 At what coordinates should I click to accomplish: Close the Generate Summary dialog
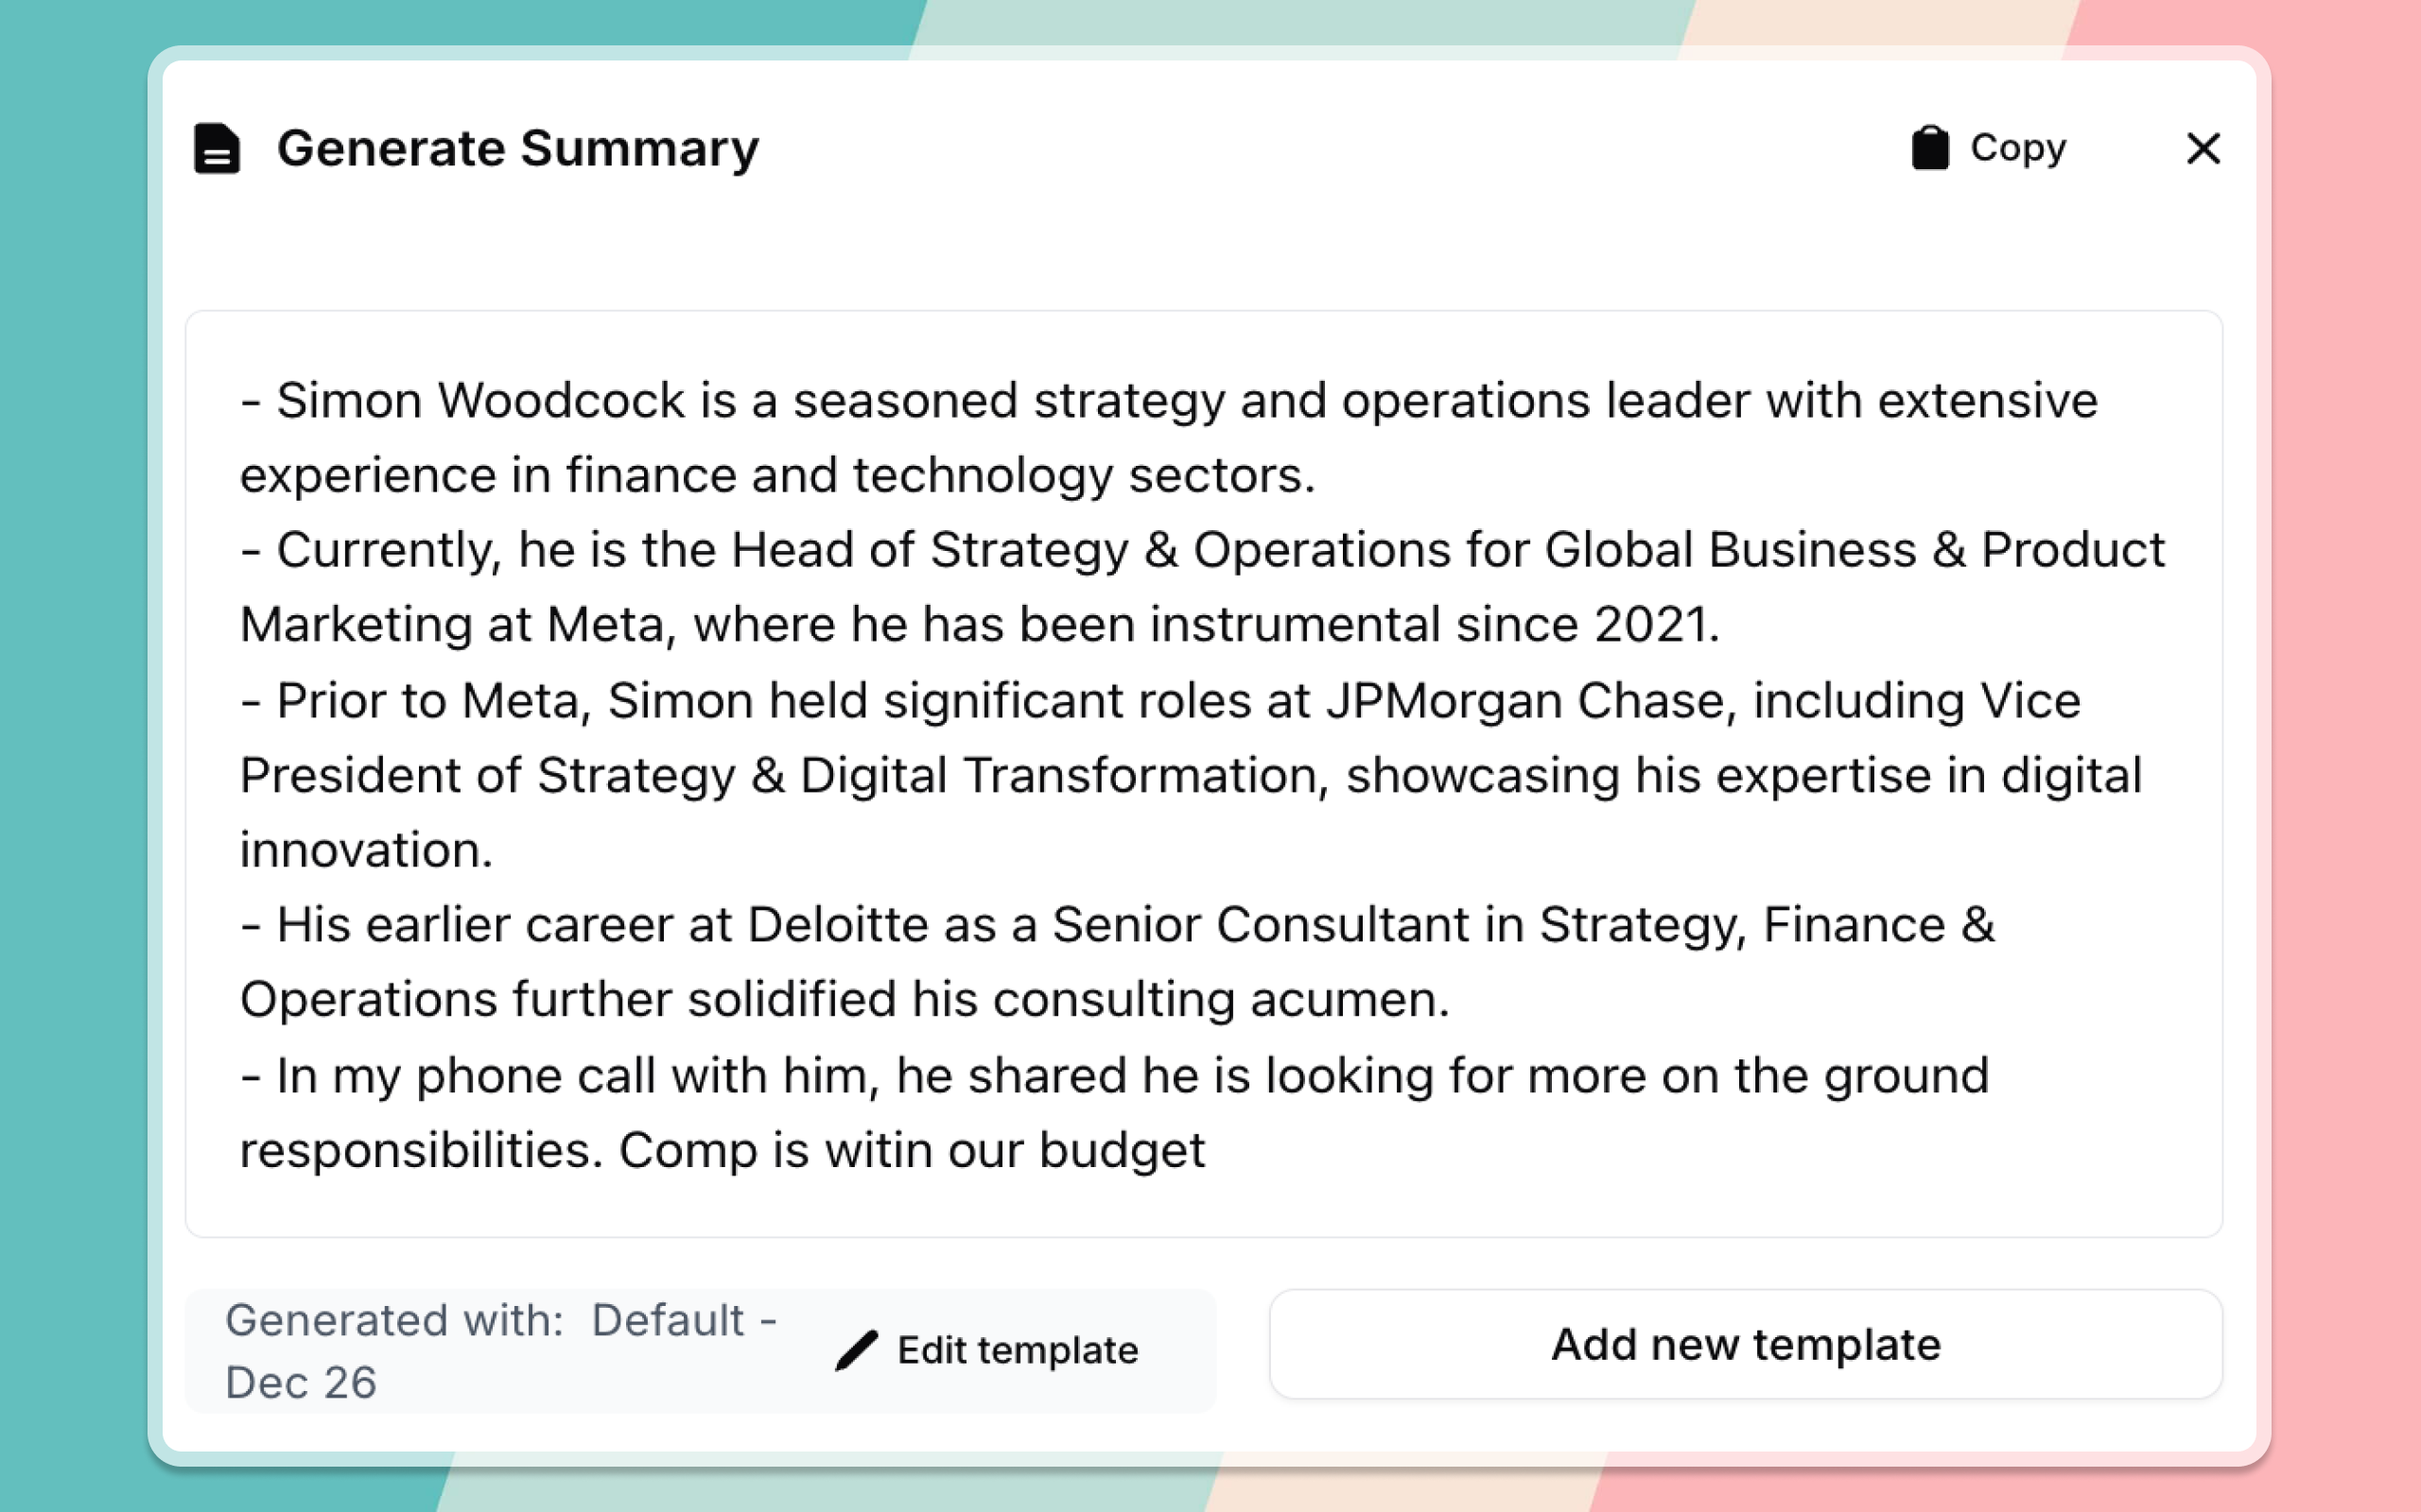pos(2203,148)
